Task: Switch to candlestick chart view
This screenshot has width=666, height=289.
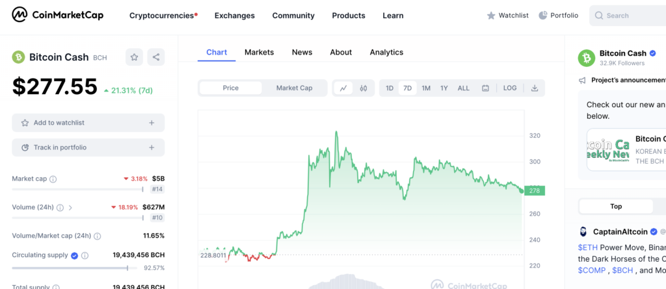Action: click(363, 88)
